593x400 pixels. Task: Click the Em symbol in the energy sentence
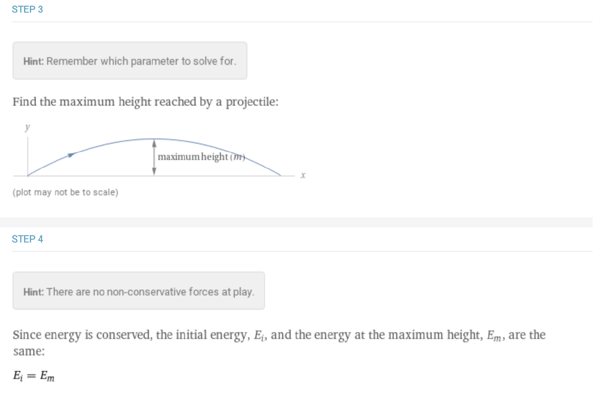[494, 336]
